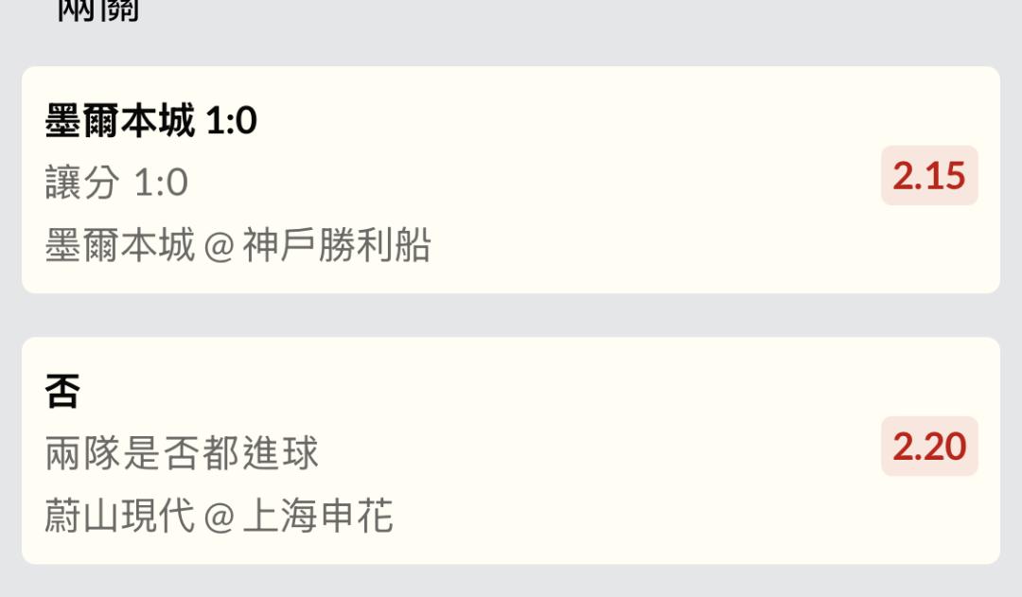Click the 2.20 odds badge
The image size is (1022, 597).
pyautogui.click(x=928, y=447)
